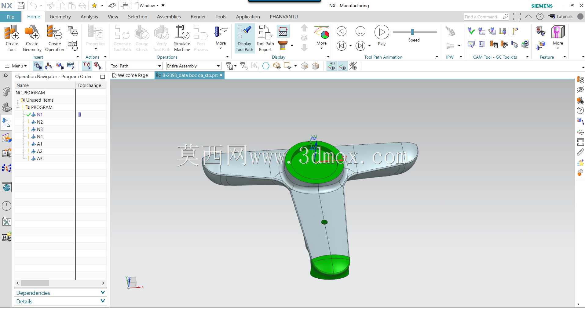The height and width of the screenshot is (311, 585).
Task: Open the Menu dropdown
Action: (16, 66)
